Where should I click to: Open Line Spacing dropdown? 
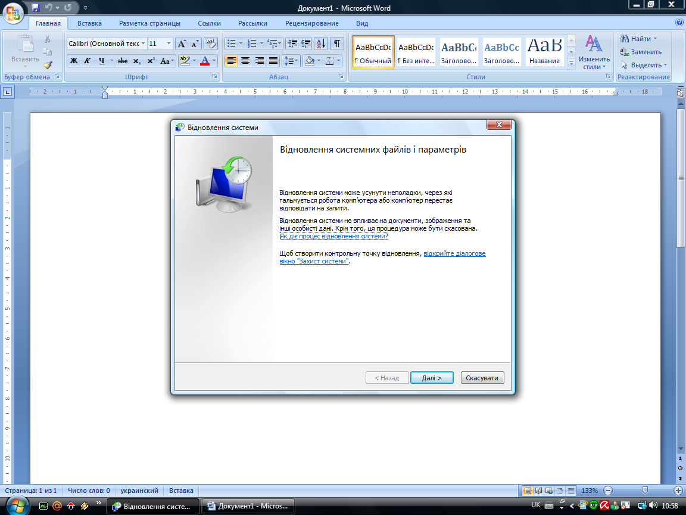(291, 61)
